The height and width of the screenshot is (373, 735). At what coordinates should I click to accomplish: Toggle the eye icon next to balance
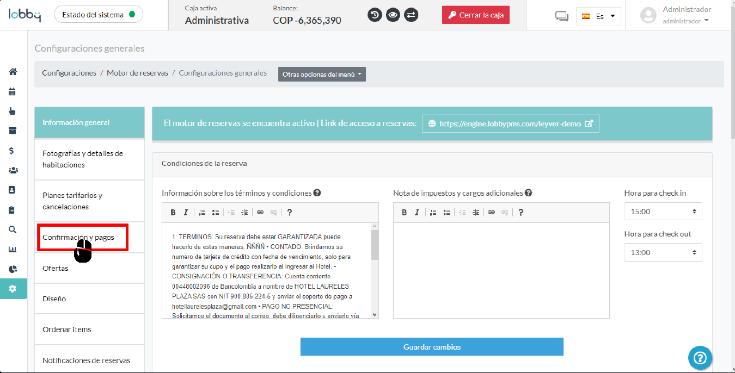click(393, 15)
